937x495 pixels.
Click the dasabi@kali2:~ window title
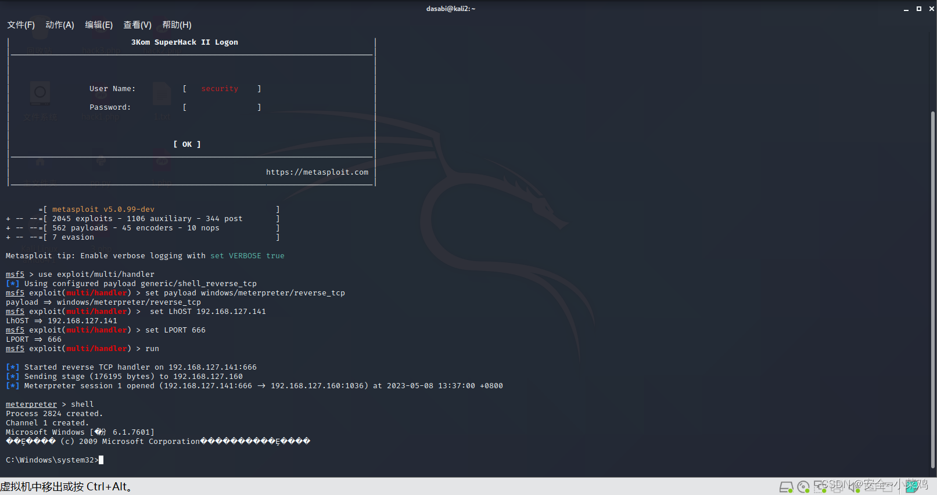tap(451, 9)
